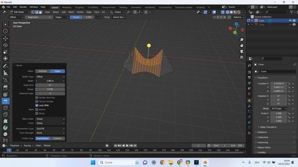The width and height of the screenshot is (298, 167).
Task: Open the Edit Mode selector dropdown
Action: point(20,12)
